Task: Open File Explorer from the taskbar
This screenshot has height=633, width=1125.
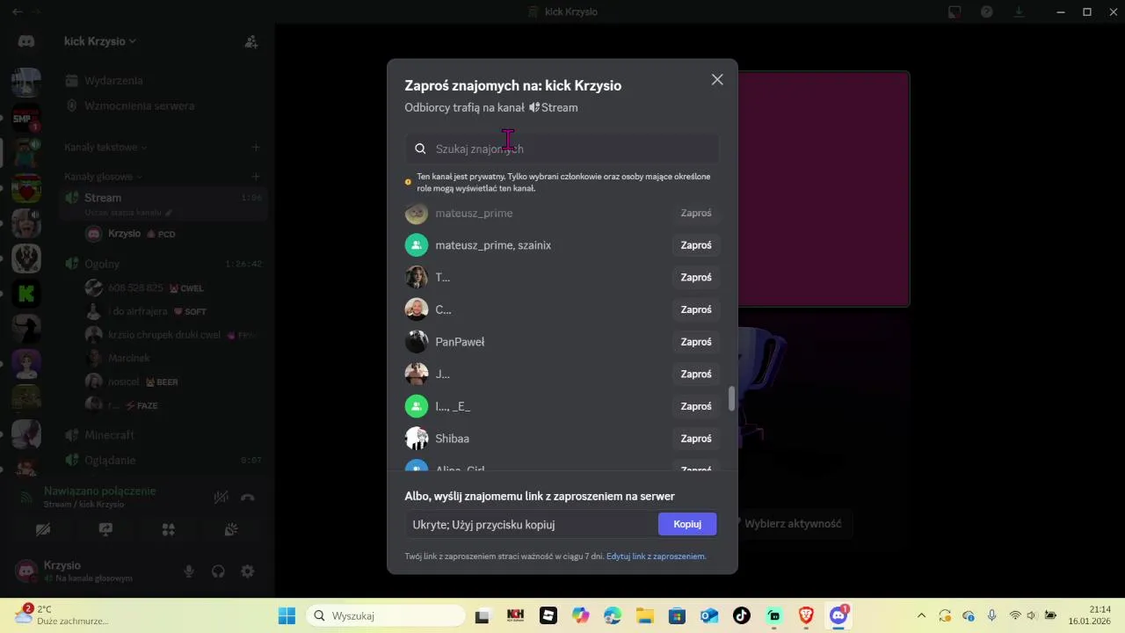Action: (x=645, y=615)
